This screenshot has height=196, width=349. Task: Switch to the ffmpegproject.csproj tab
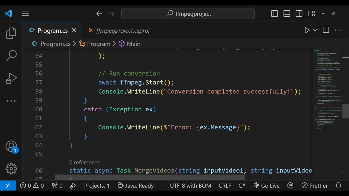pos(123,31)
